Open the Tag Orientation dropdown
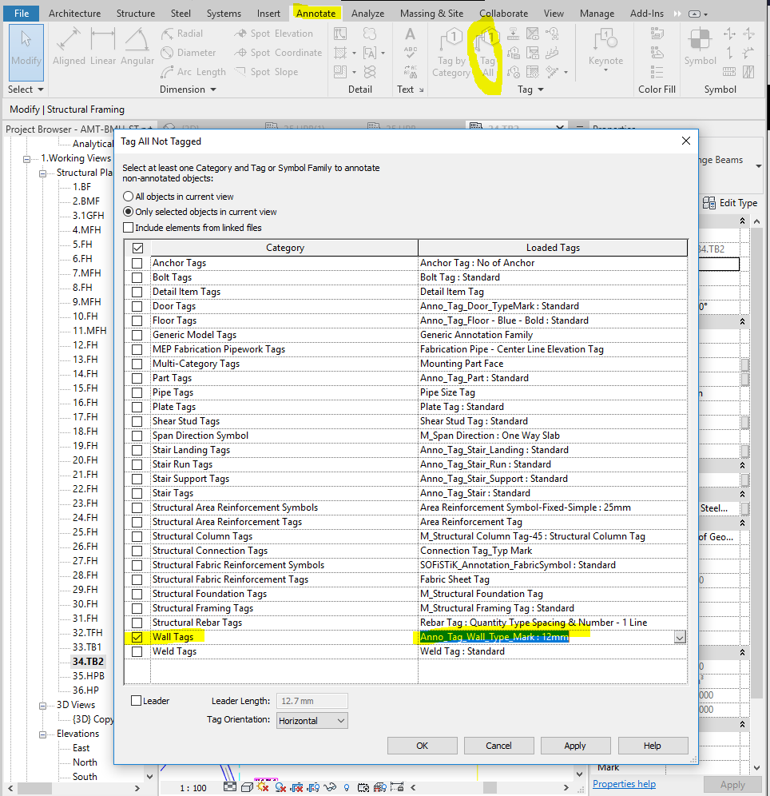770x796 pixels. [x=310, y=720]
